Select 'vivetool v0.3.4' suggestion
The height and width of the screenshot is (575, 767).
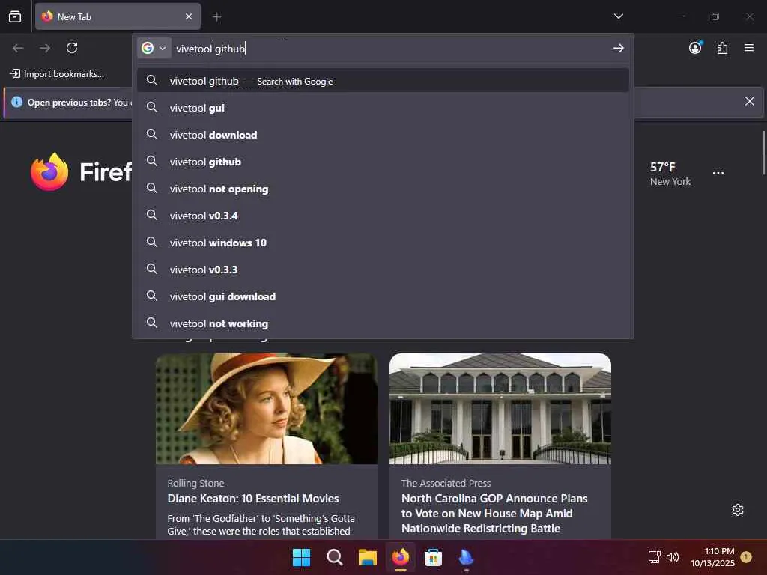point(383,215)
